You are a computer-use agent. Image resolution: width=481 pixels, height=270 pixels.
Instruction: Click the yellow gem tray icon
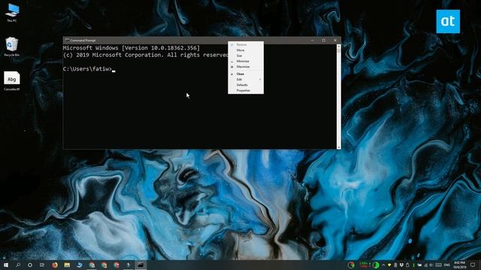coord(389,265)
